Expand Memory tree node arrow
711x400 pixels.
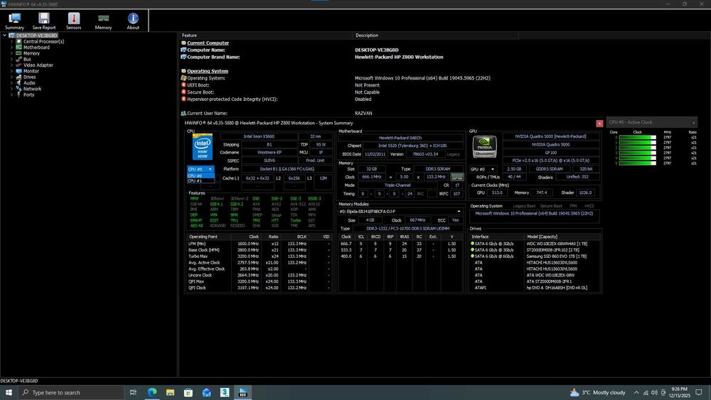[12, 53]
